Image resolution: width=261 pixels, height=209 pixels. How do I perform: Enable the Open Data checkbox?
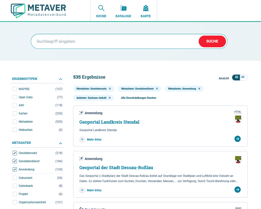click(x=15, y=97)
